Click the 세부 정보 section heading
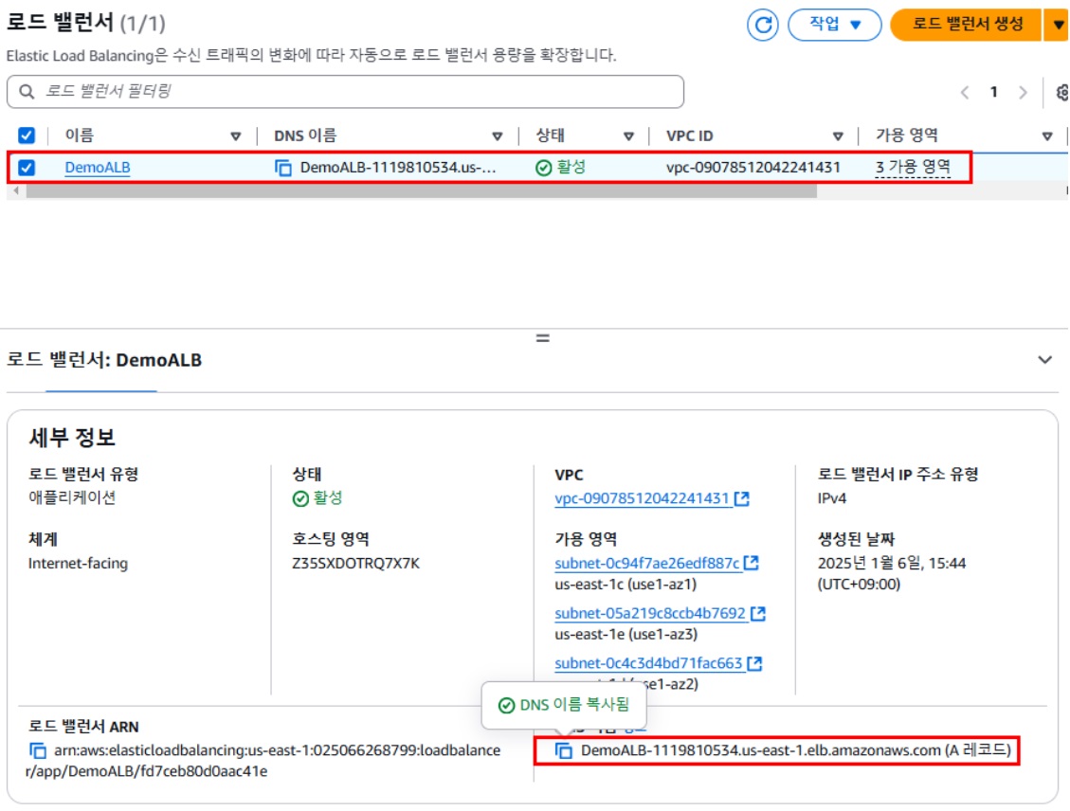The height and width of the screenshot is (811, 1070). pyautogui.click(x=72, y=437)
